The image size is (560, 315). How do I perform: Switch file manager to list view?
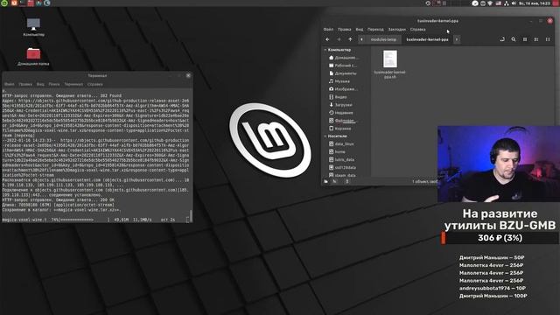pyautogui.click(x=536, y=39)
